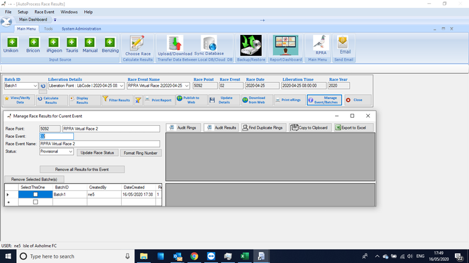Click Update Details button
This screenshot has height=263, width=469.
[x=224, y=100]
